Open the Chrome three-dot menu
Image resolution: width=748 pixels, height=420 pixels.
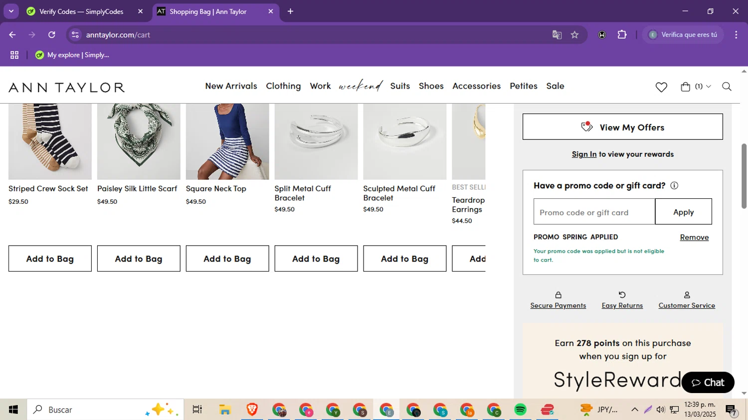click(x=736, y=35)
